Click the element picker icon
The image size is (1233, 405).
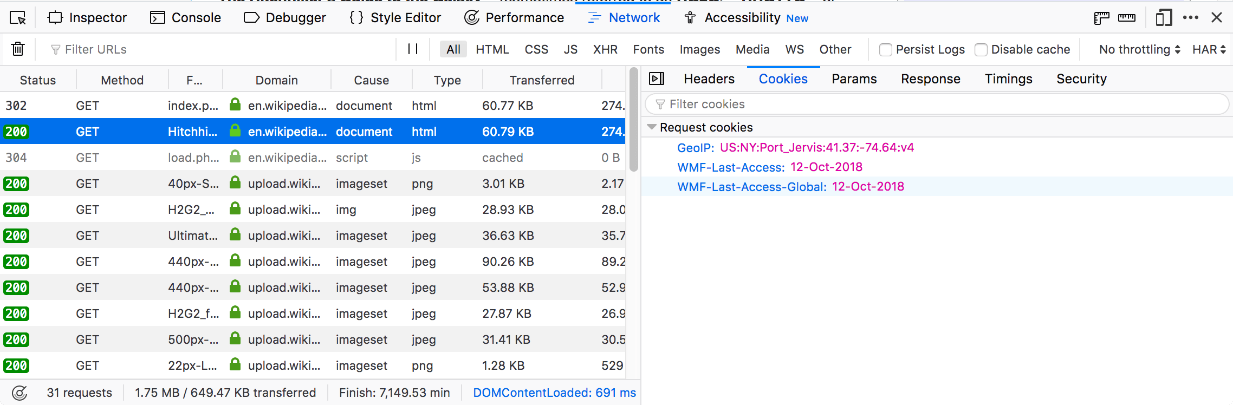18,18
